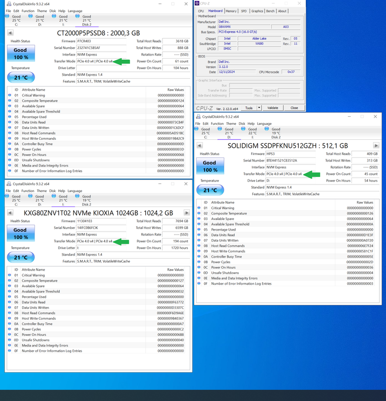This screenshot has width=386, height=401.
Task: Open File menu in CT2000P5PSSD8 window
Action: pyautogui.click(x=9, y=11)
